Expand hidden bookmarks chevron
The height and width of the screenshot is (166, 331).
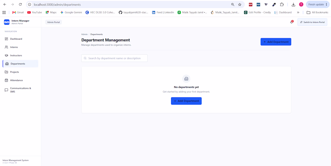pos(298,12)
